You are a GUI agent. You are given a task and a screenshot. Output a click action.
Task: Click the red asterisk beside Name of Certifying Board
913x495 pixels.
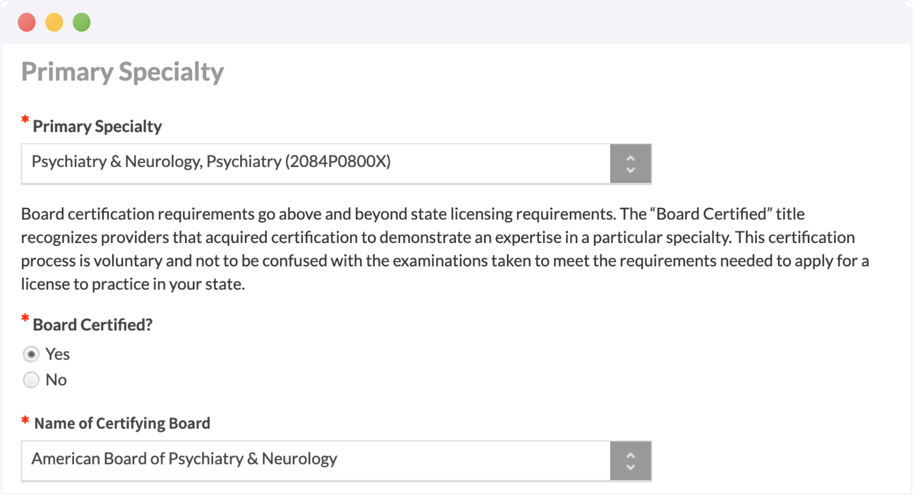point(25,420)
